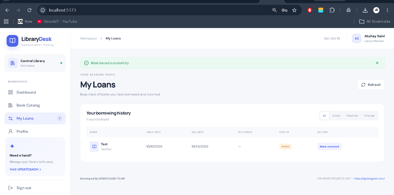394x195 pixels.
Task: Click the My Loans count badge
Action: pyautogui.click(x=60, y=118)
